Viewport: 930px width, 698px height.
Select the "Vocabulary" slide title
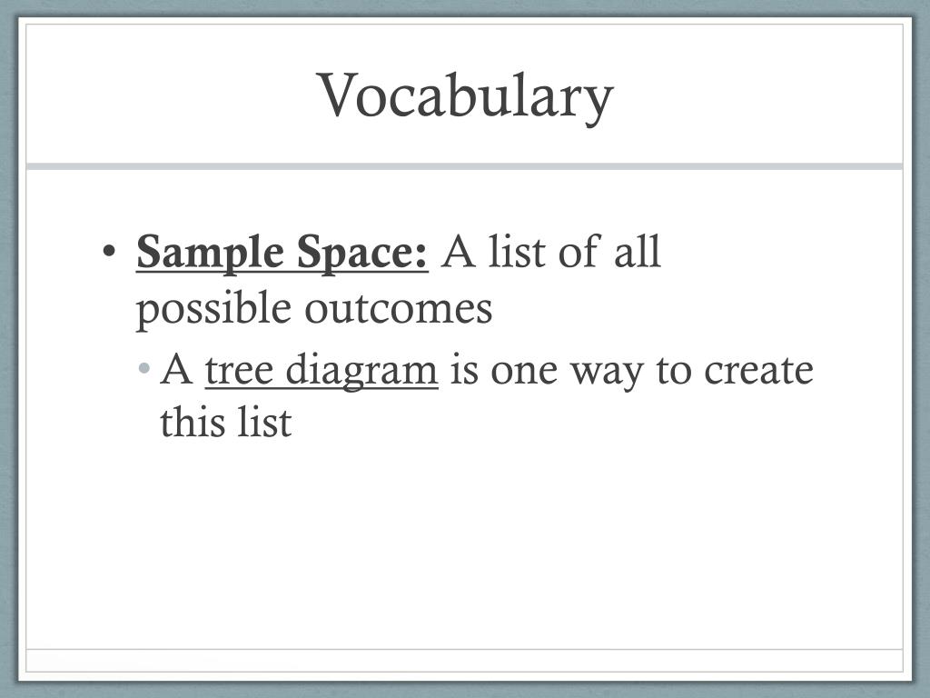click(x=466, y=96)
